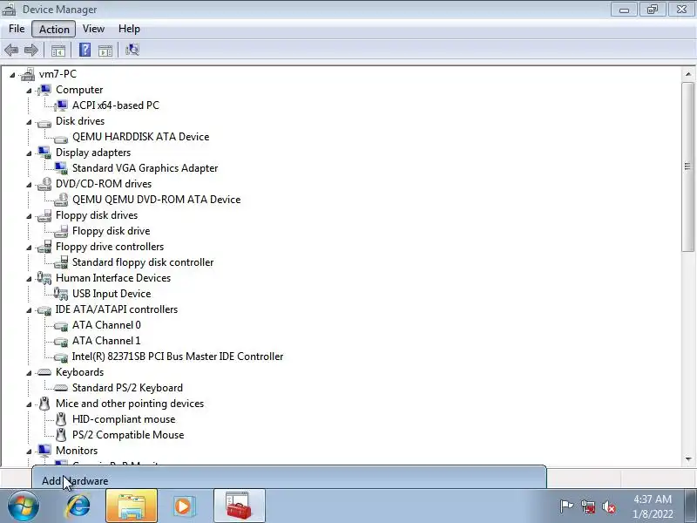Collapse the Floppy disk drives category
Screen dimensions: 697x523
[x=29, y=216]
